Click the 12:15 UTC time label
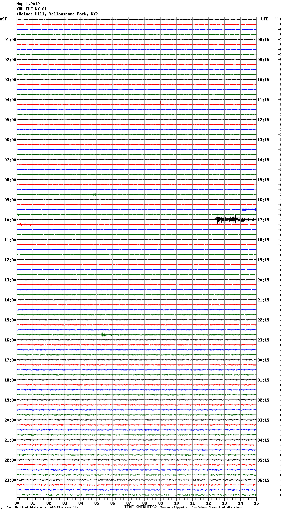The width and height of the screenshot is (283, 512). pyautogui.click(x=263, y=120)
